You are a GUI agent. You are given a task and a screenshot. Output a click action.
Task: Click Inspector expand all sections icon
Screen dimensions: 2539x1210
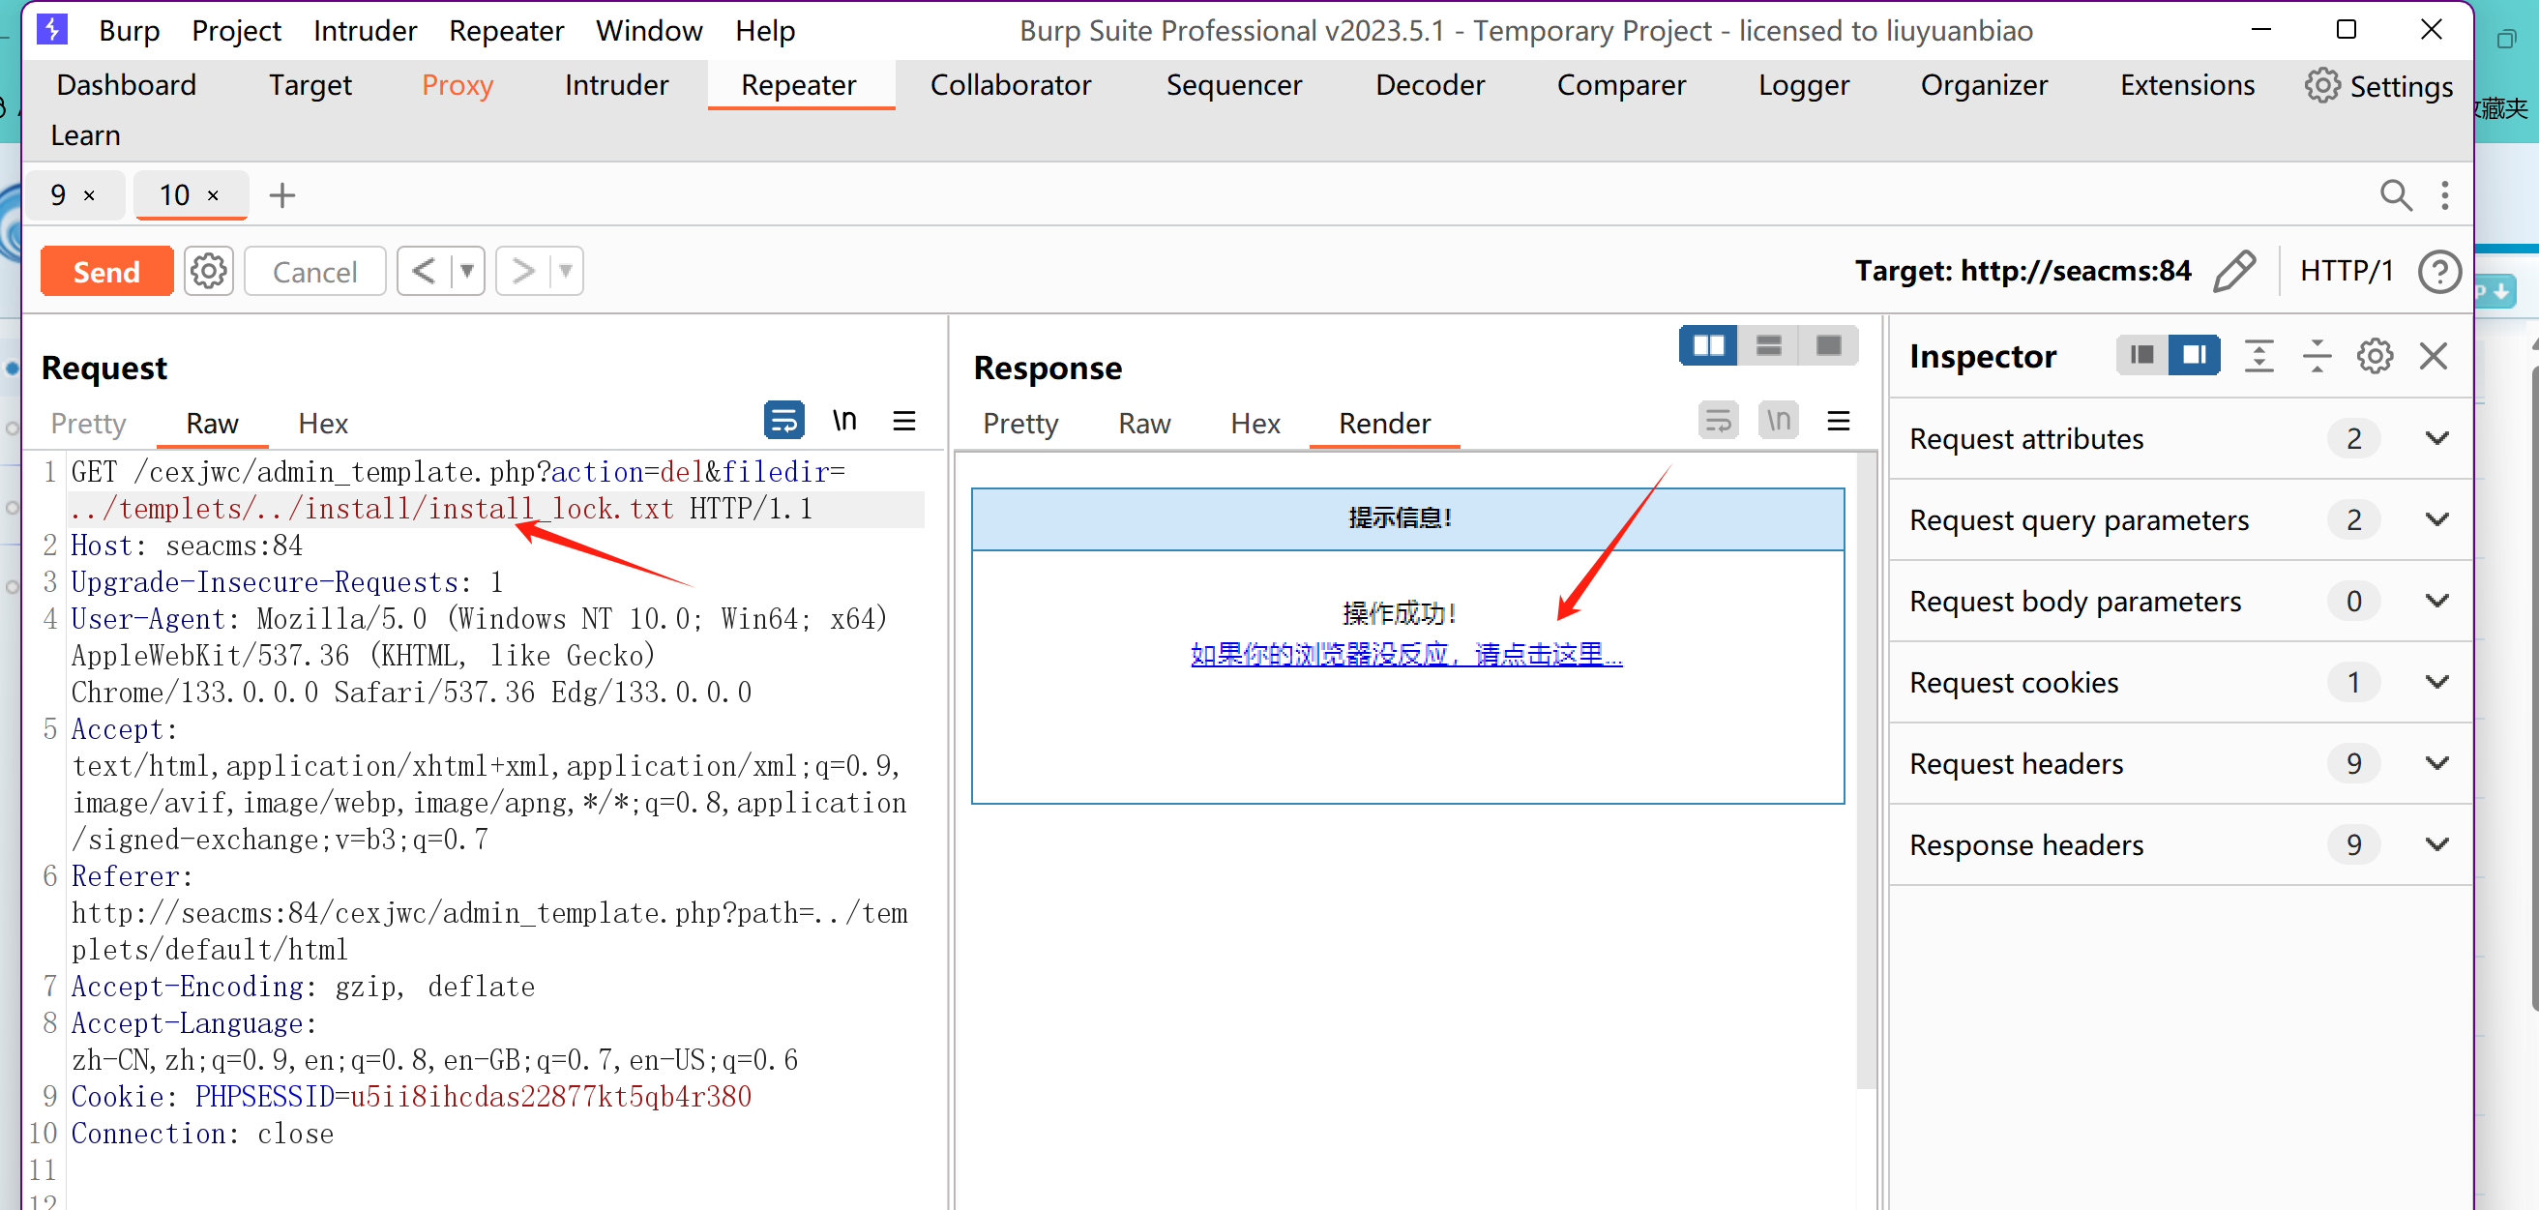(2259, 356)
